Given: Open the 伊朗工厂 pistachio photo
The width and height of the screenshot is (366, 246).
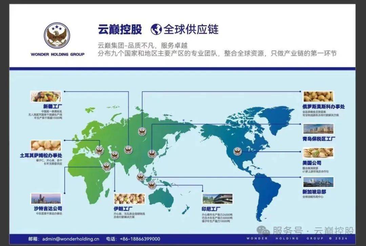Looking at the screenshot, I should [129, 199].
